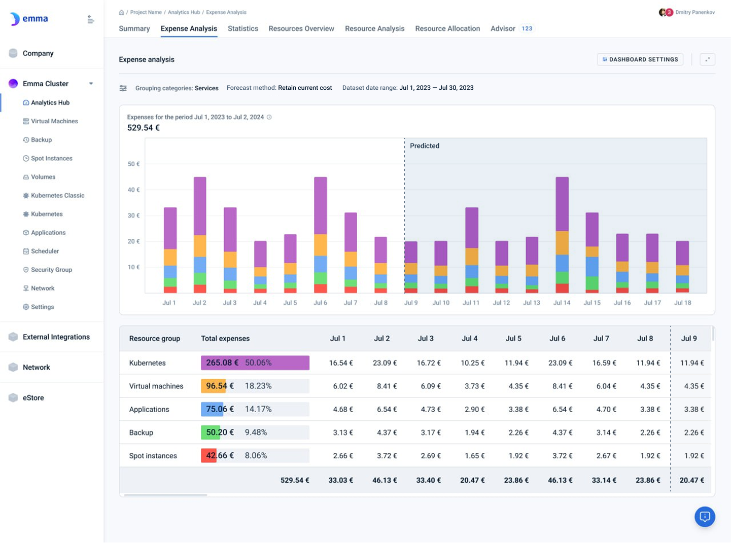This screenshot has width=731, height=543.
Task: Click the Kubernetes sidebar icon
Action: pos(26,214)
